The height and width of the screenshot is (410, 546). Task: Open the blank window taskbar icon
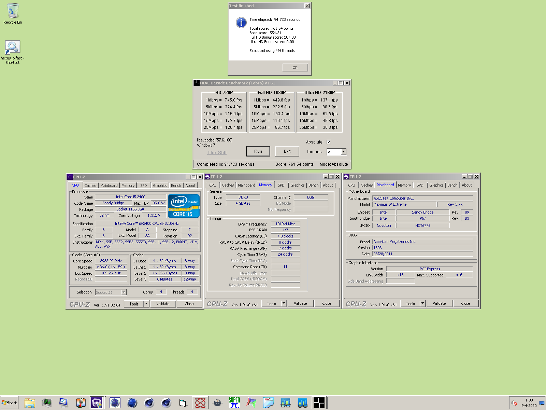coord(183,403)
